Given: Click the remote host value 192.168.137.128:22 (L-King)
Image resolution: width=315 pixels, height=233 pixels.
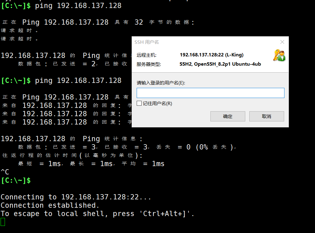Looking at the screenshot, I should (212, 55).
